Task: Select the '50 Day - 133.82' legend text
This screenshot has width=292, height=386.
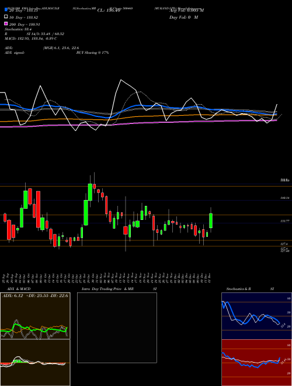Action: point(23,18)
